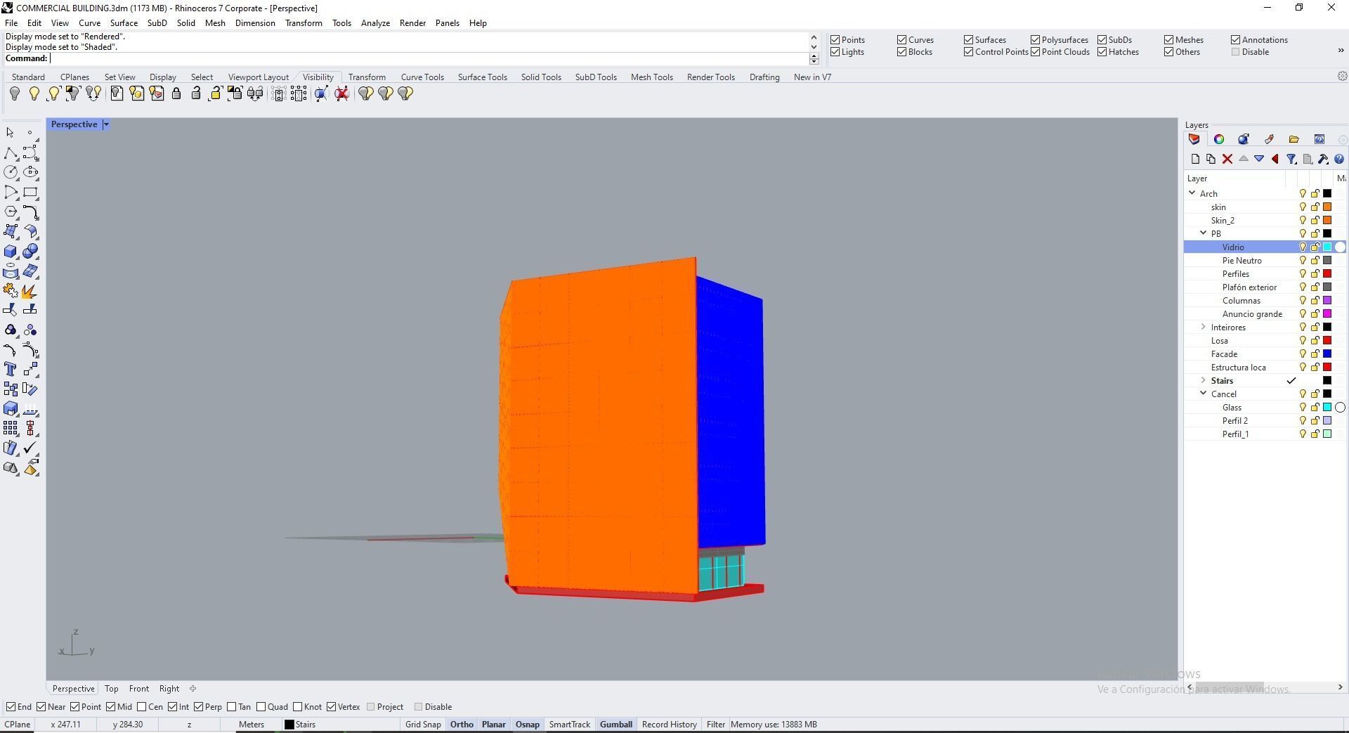
Task: Switch to the Solid Tools toolbar tab
Action: pyautogui.click(x=541, y=77)
